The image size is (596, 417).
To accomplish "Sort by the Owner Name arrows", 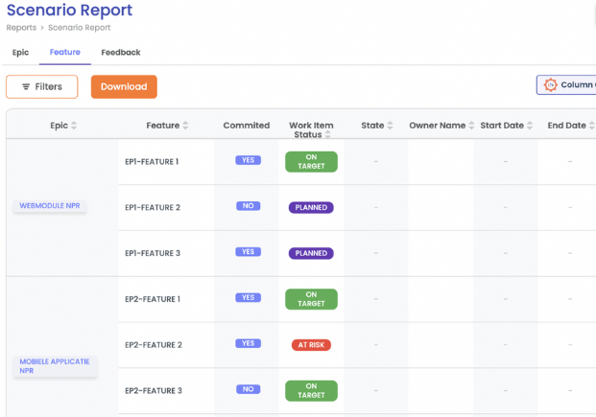I will 472,126.
